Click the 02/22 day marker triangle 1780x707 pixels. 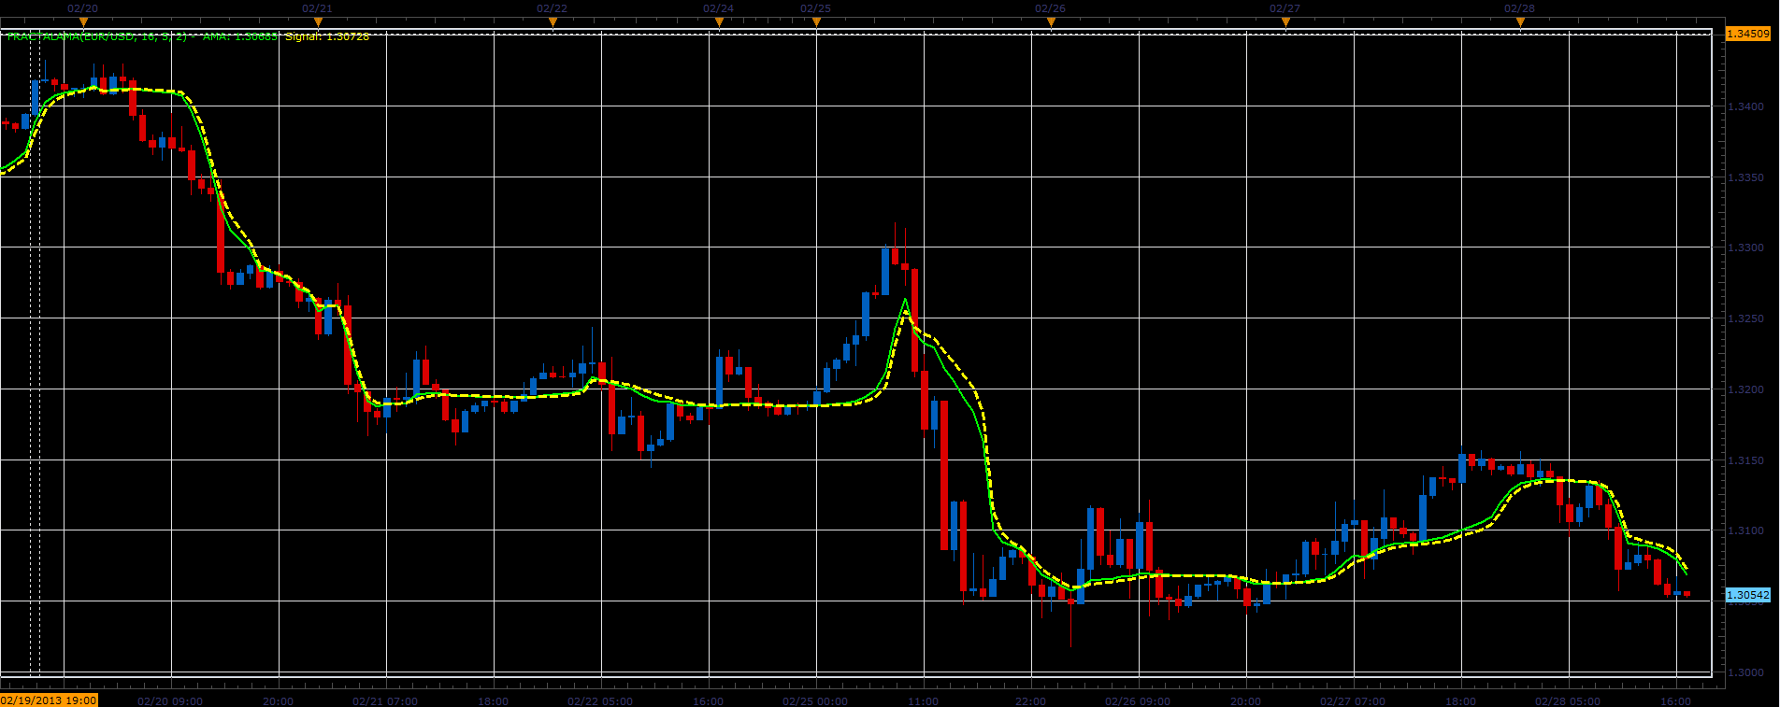coord(553,21)
